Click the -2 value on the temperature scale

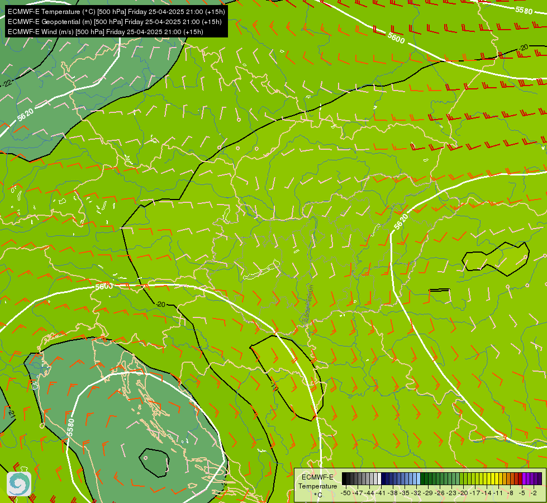coord(534,493)
